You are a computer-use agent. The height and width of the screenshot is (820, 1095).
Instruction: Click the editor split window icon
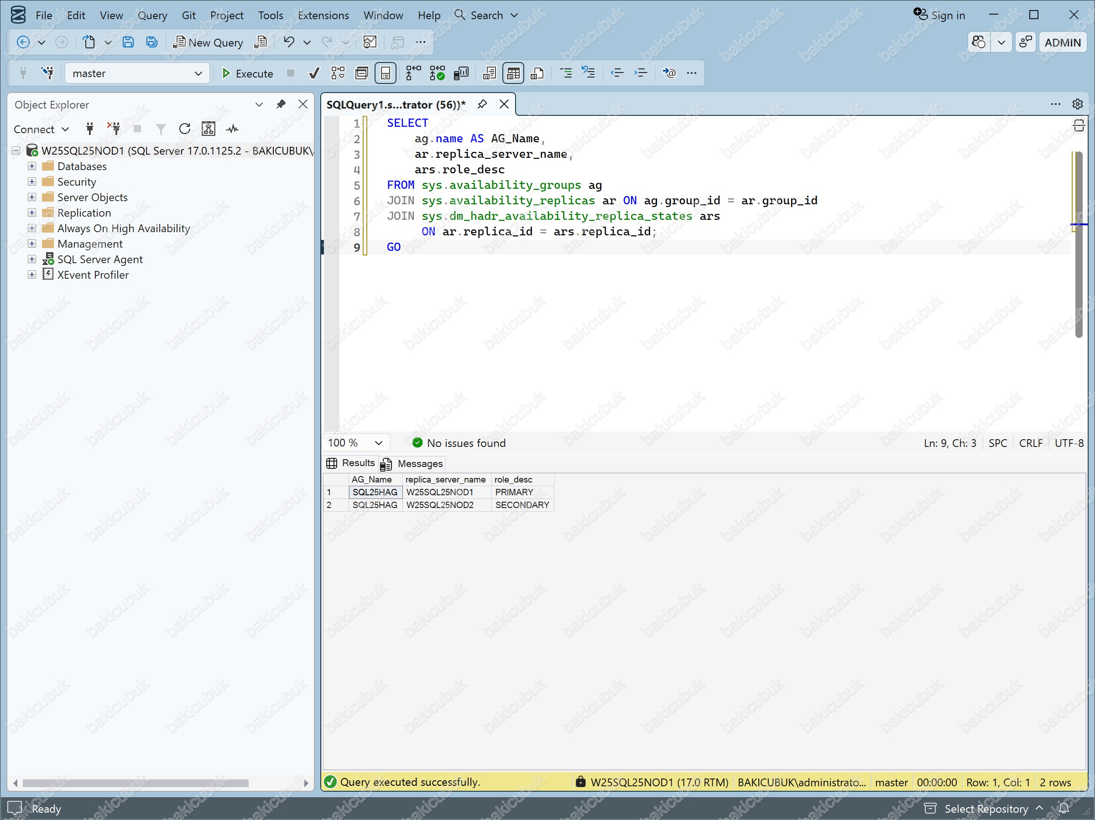[x=1079, y=126]
